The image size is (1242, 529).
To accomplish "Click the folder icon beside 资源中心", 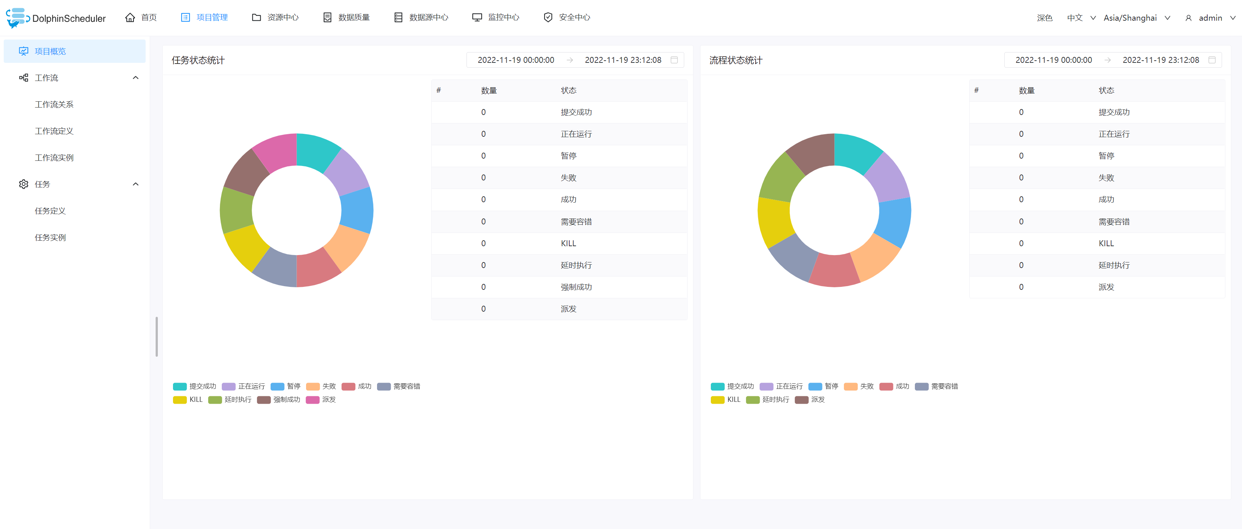I will (257, 17).
